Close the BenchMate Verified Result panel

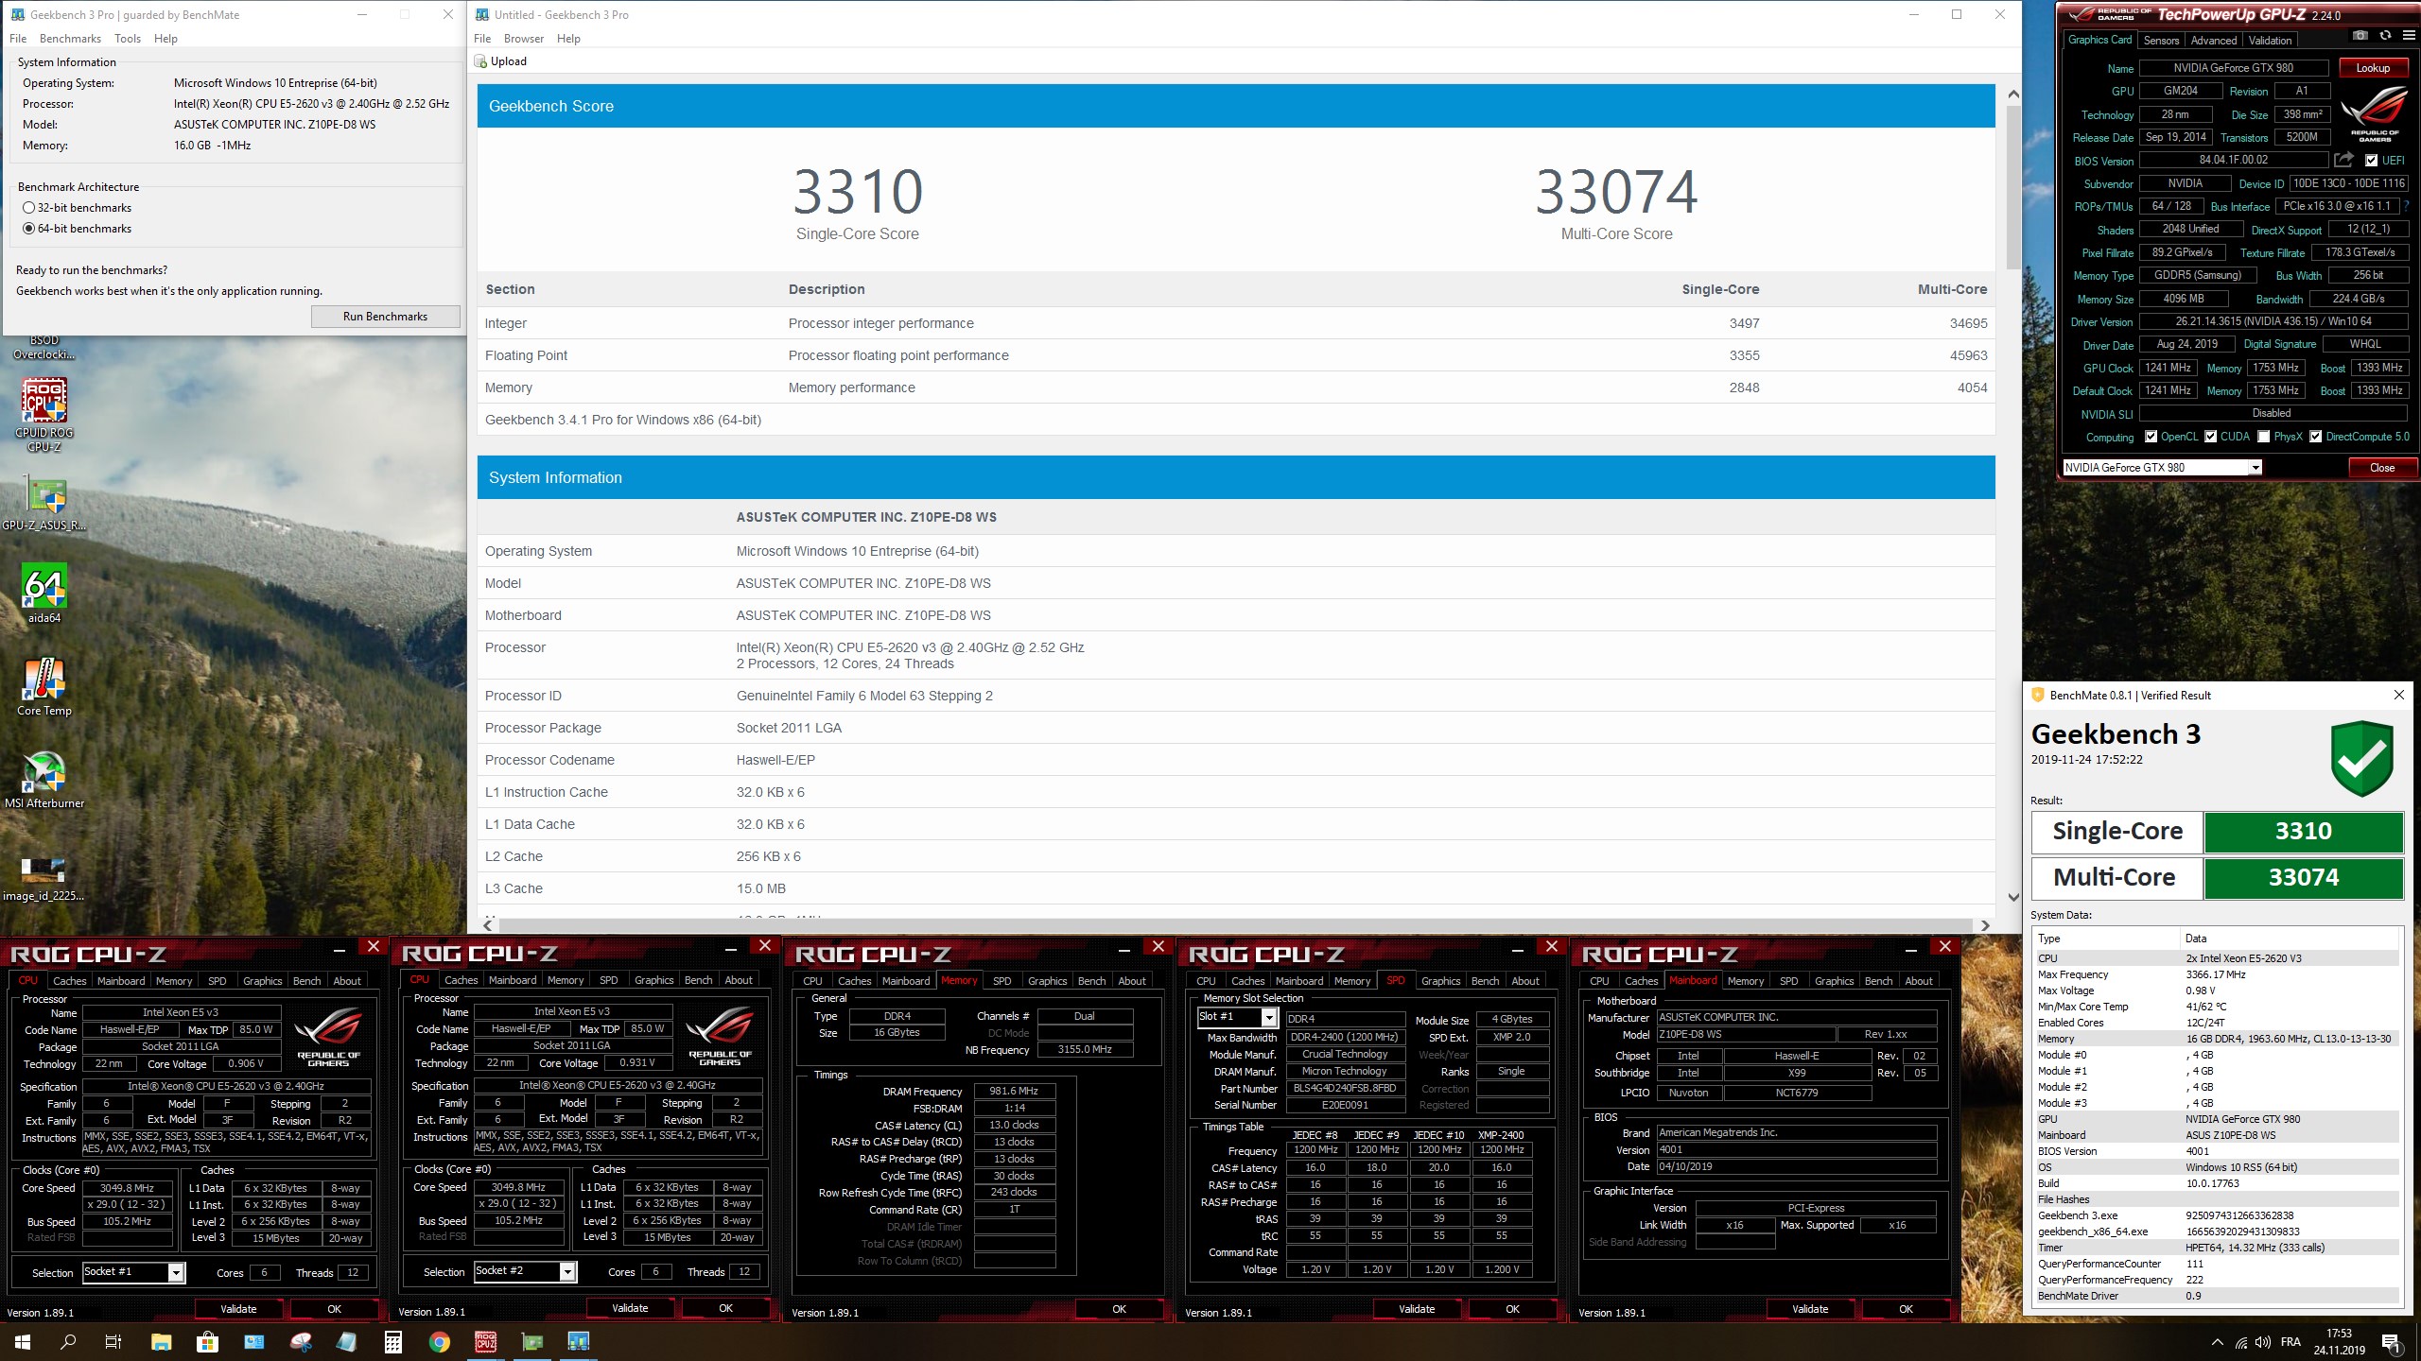pyautogui.click(x=2398, y=695)
